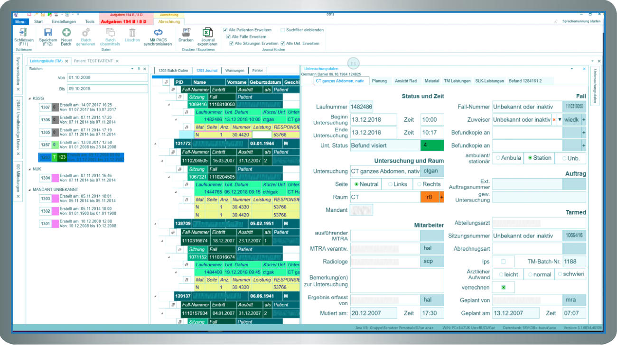
Task: Open the Zuweiser dropdown arrow
Action: (x=560, y=120)
